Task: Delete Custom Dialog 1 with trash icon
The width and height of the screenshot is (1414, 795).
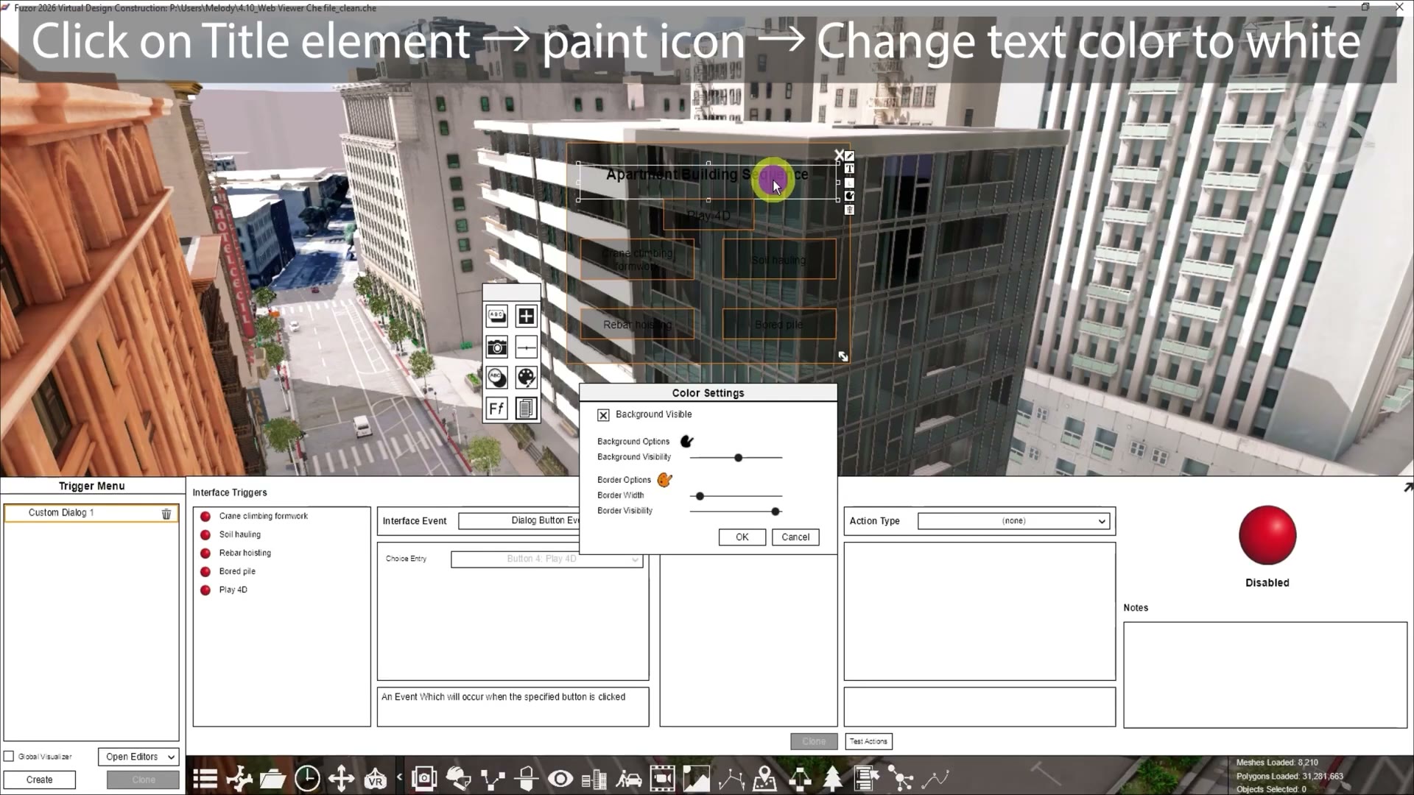Action: point(166,514)
